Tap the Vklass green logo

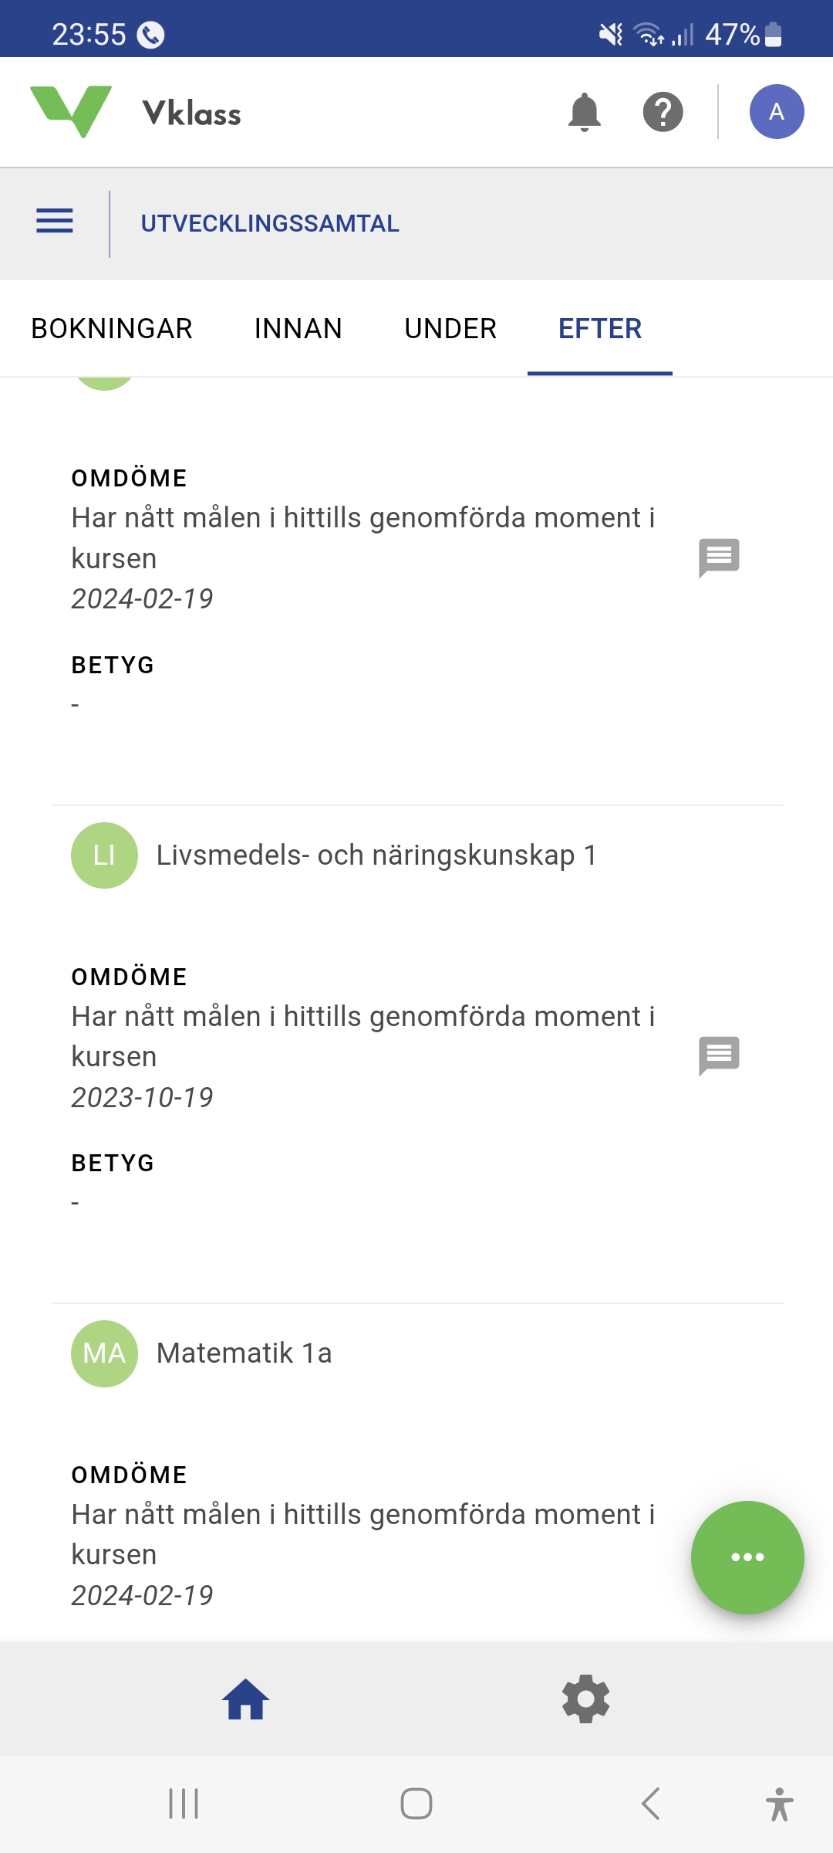tap(71, 112)
